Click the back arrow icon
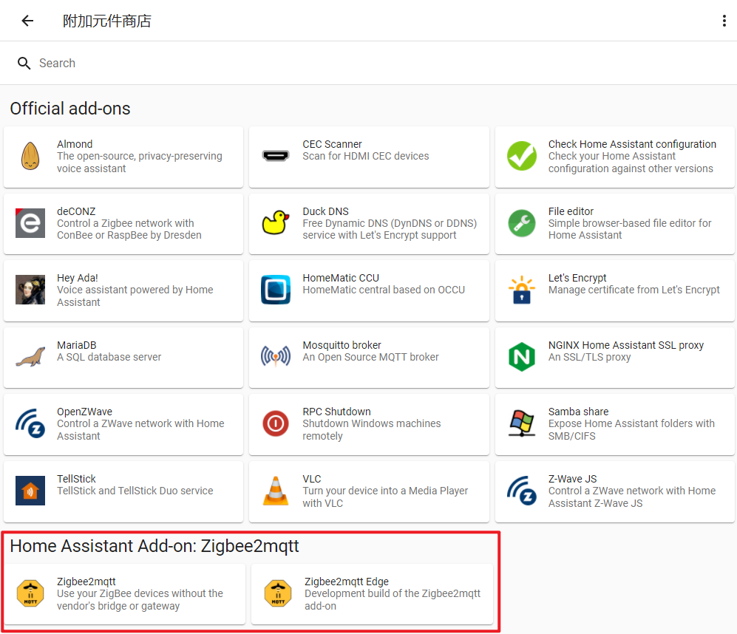 pos(27,21)
